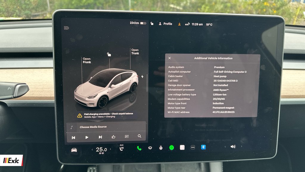Image resolution: width=305 pixels, height=172 pixels.
Task: Tap the Open Trunk label
Action: click(135, 51)
